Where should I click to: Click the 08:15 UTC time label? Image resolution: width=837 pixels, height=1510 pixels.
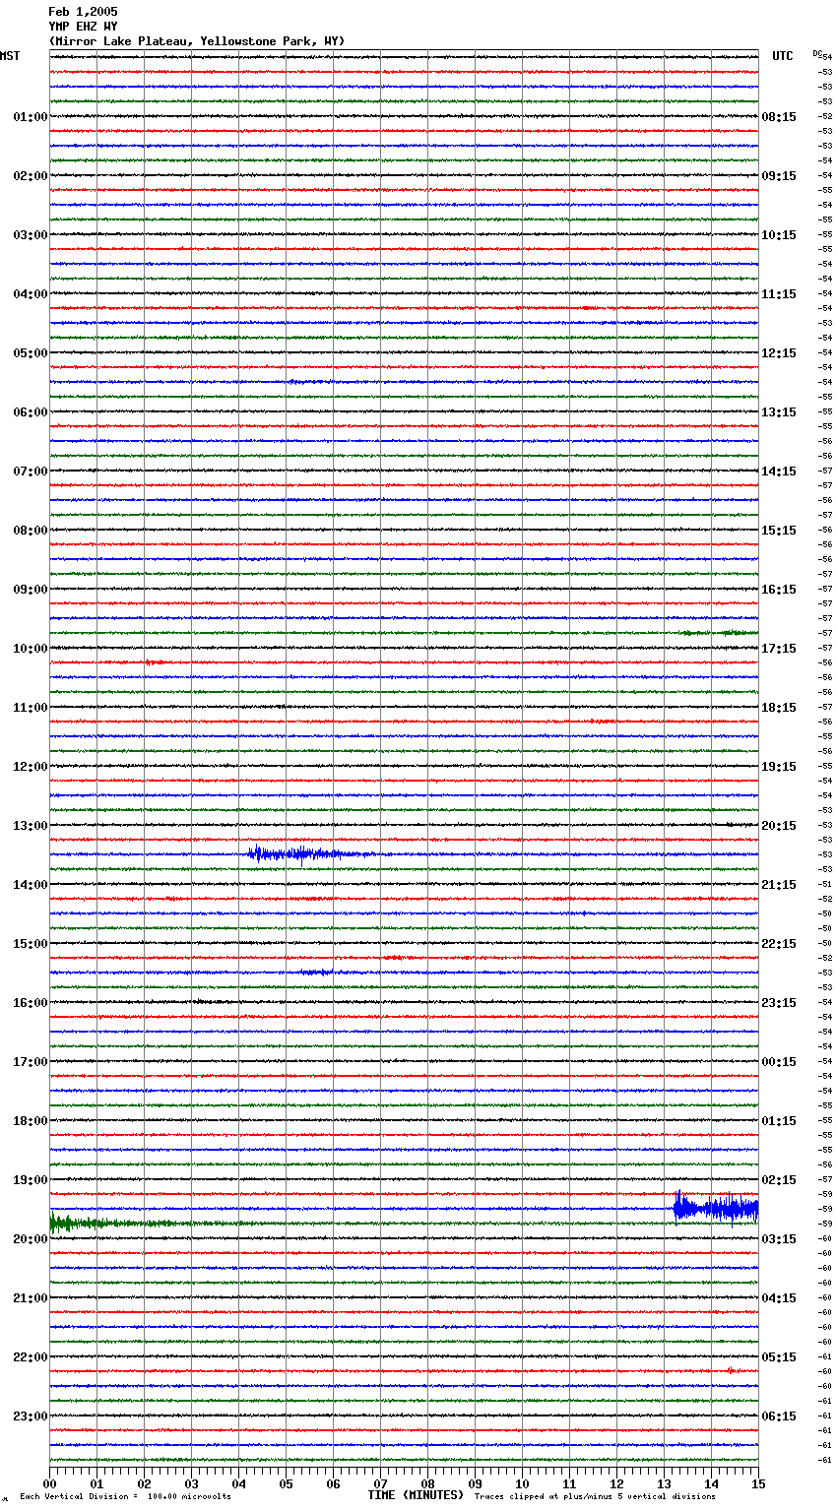779,117
